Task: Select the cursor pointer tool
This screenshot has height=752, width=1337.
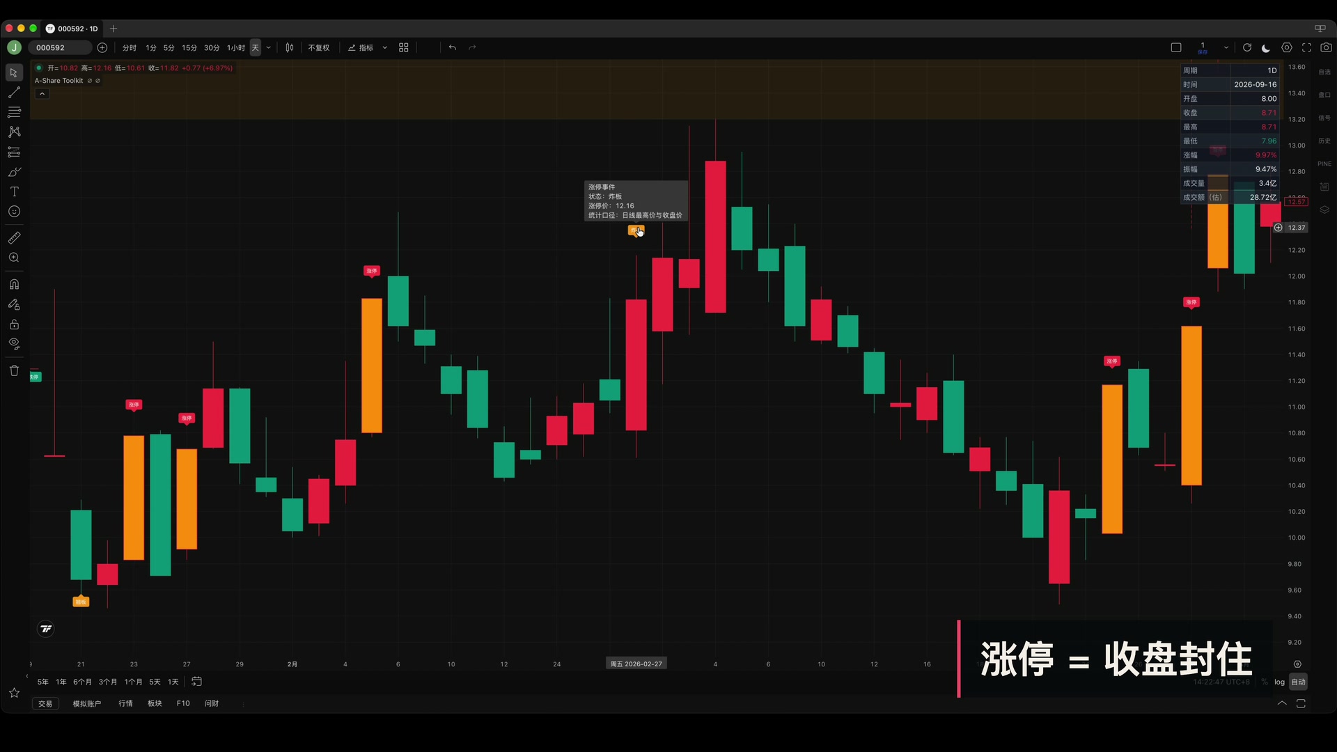Action: (x=14, y=72)
